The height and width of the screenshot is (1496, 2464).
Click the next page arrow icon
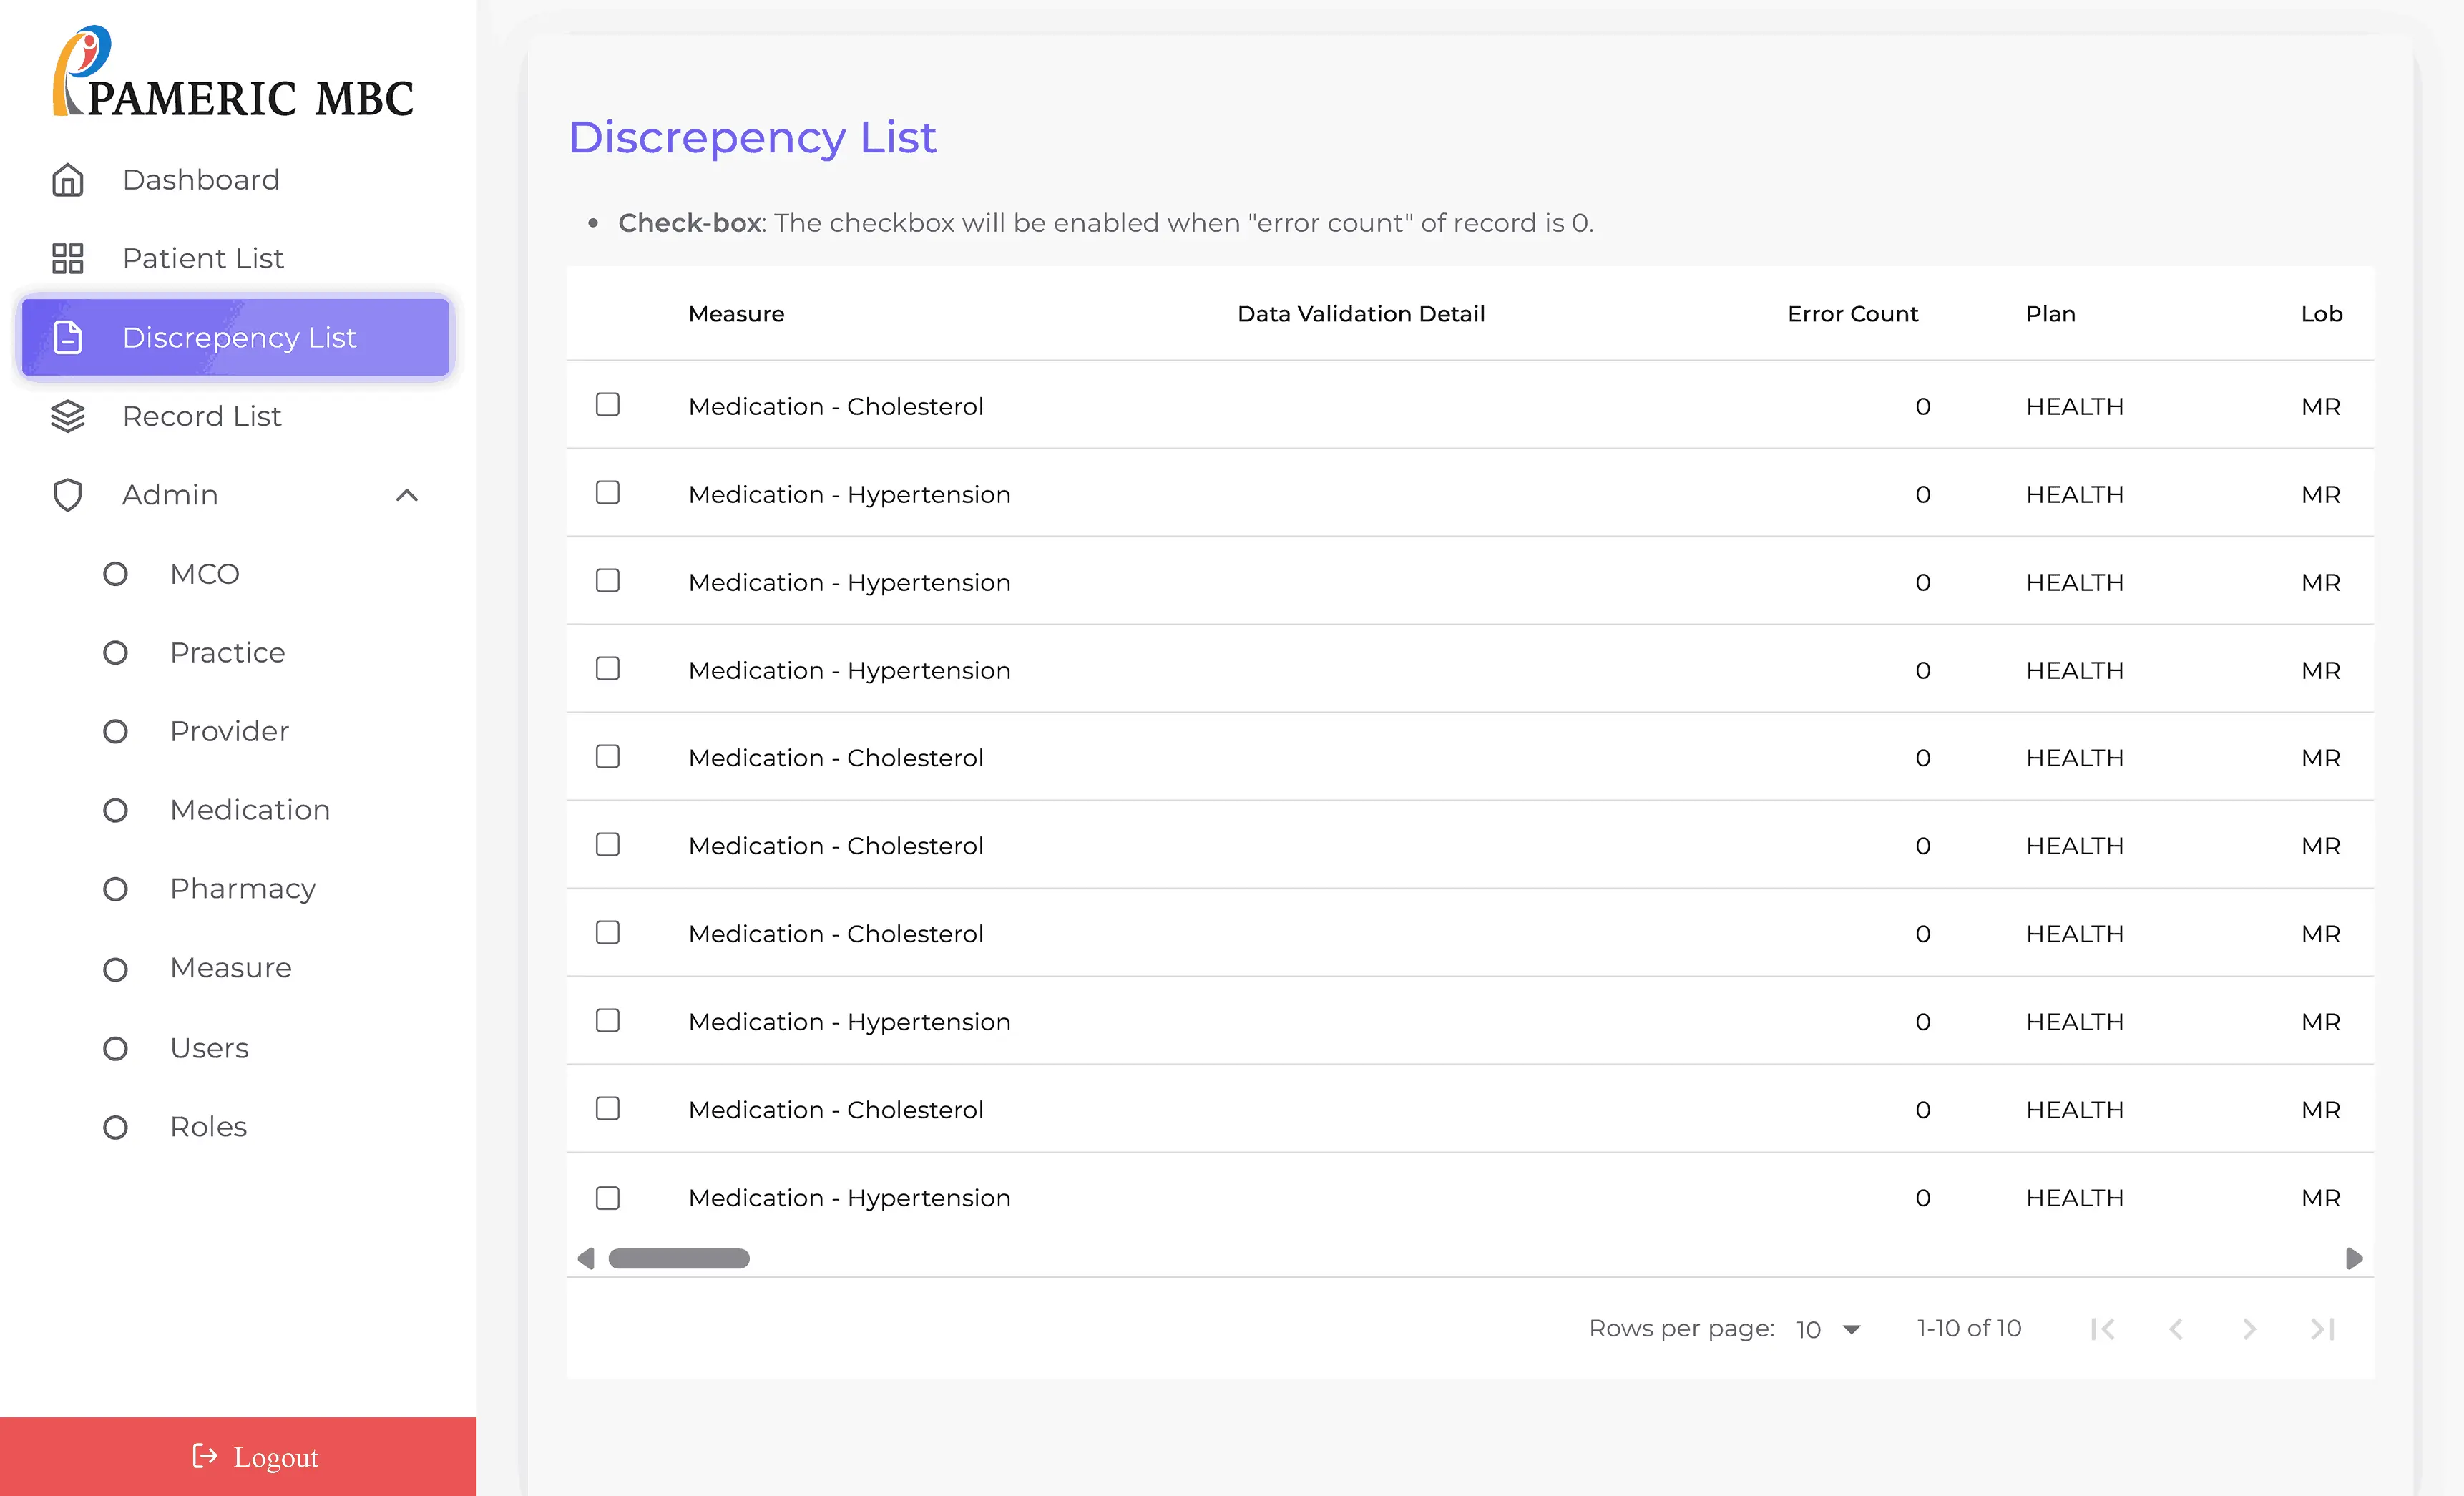click(x=2249, y=1329)
